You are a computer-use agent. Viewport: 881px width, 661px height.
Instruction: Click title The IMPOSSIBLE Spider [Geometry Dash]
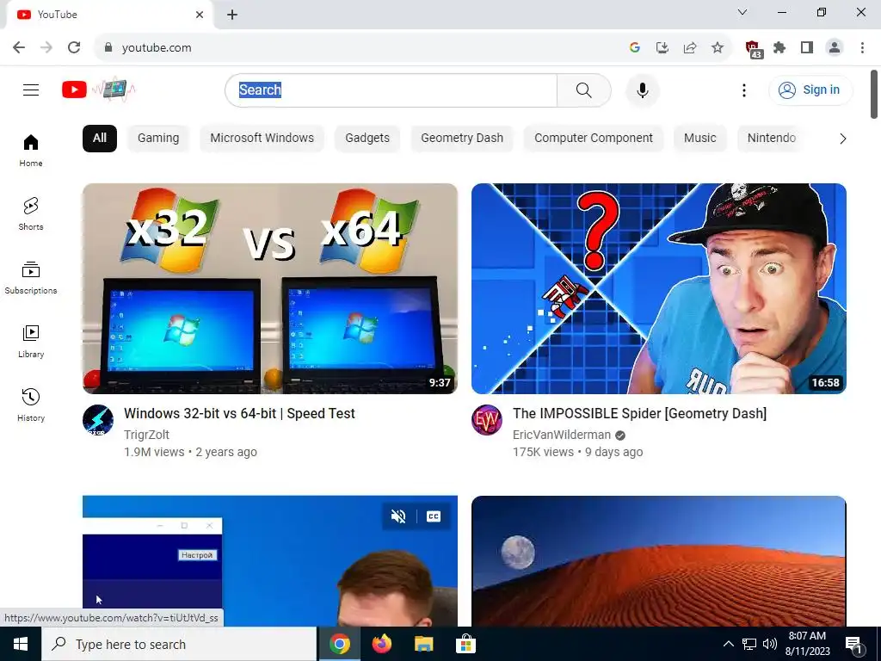[x=639, y=414]
